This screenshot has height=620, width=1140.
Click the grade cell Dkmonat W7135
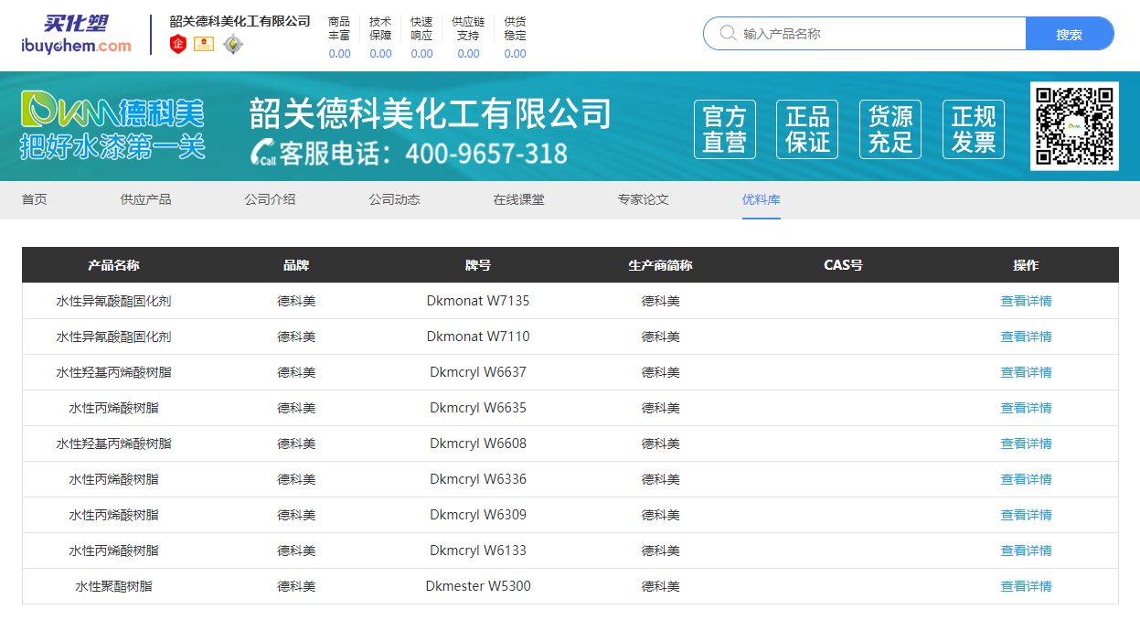(x=478, y=301)
